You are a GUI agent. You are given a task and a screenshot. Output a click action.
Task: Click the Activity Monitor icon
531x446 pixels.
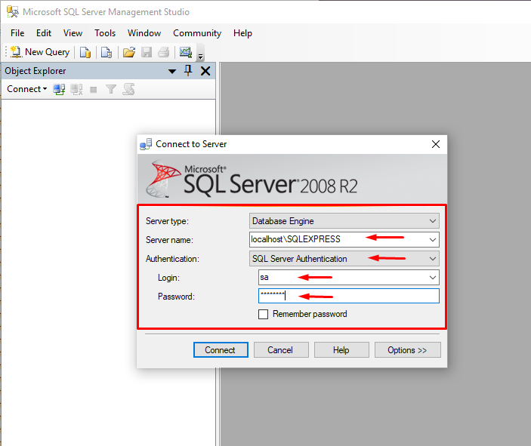[x=186, y=53]
